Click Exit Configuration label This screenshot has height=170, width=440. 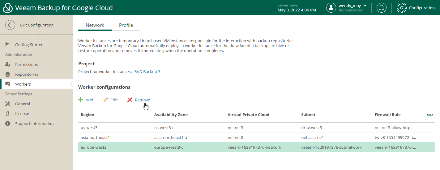37,25
